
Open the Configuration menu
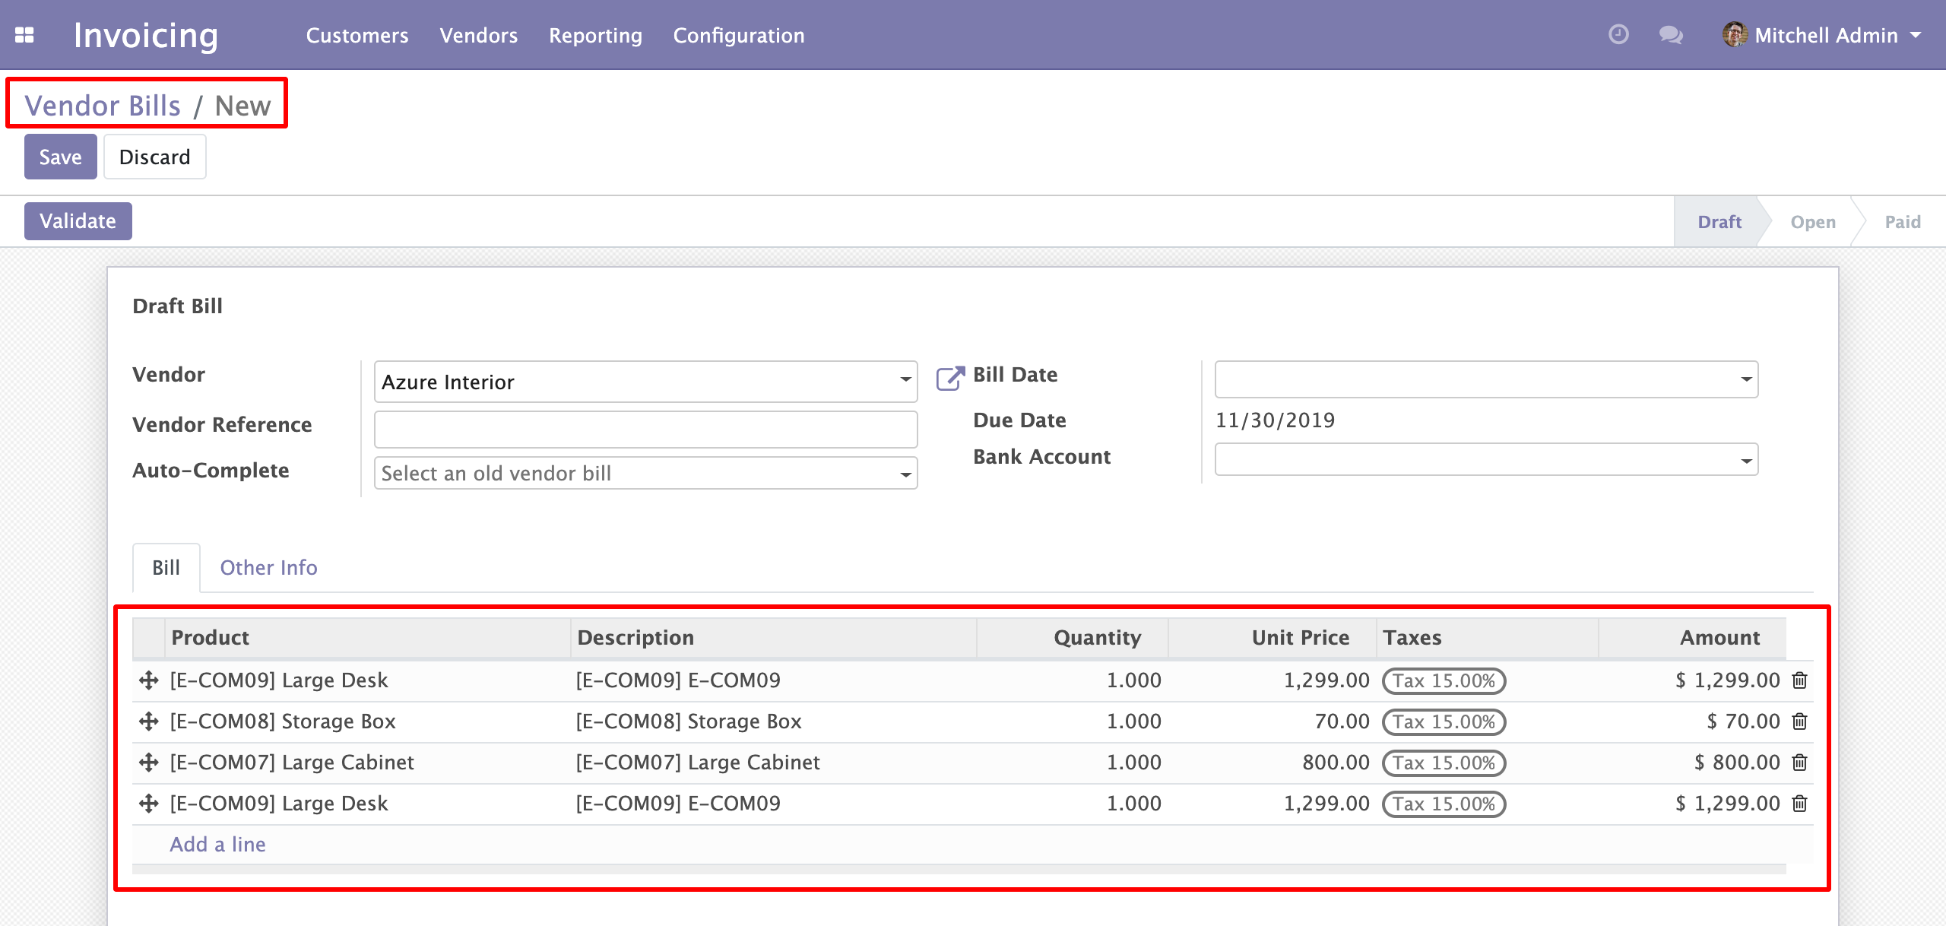click(x=738, y=36)
